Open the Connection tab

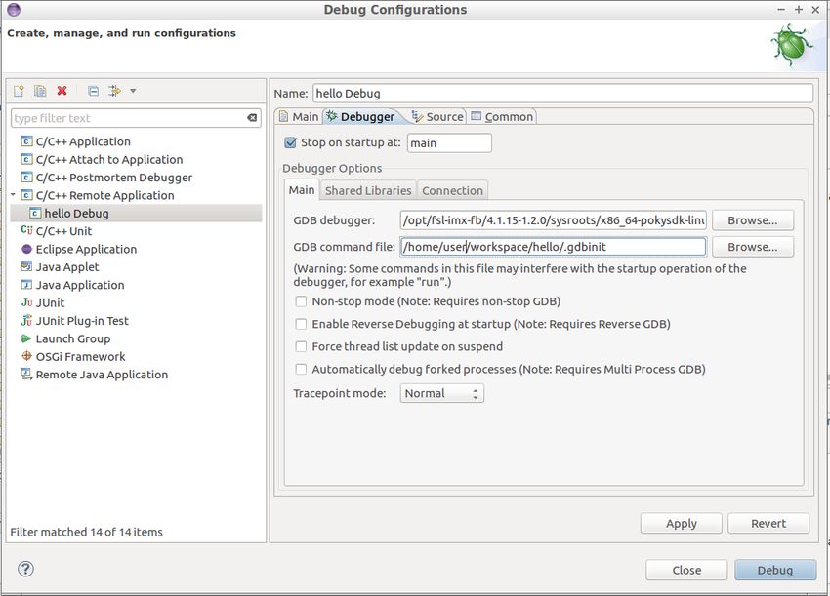click(452, 191)
